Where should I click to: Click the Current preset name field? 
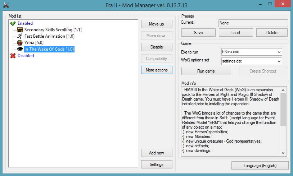click(253, 23)
